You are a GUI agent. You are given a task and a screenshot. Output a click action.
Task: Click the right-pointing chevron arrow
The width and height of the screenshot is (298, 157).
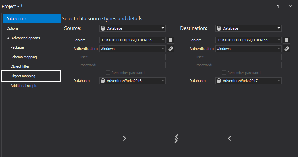(124, 138)
